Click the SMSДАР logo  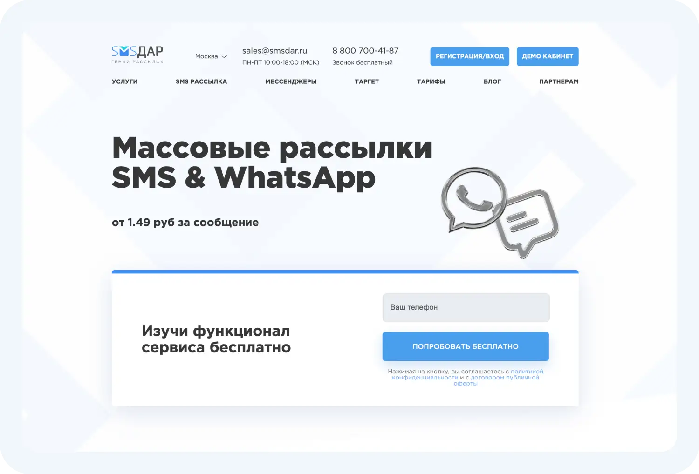[x=137, y=54]
